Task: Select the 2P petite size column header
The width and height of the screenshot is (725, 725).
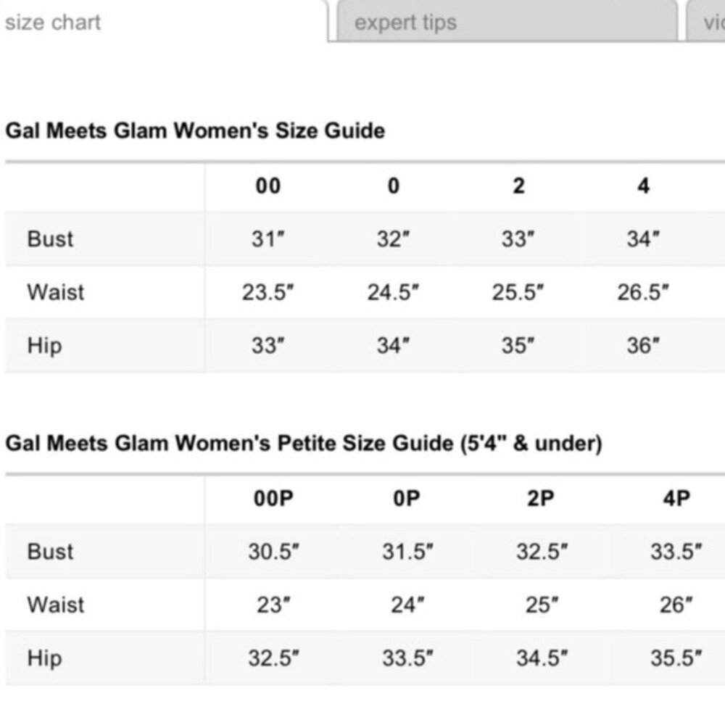Action: 539,499
